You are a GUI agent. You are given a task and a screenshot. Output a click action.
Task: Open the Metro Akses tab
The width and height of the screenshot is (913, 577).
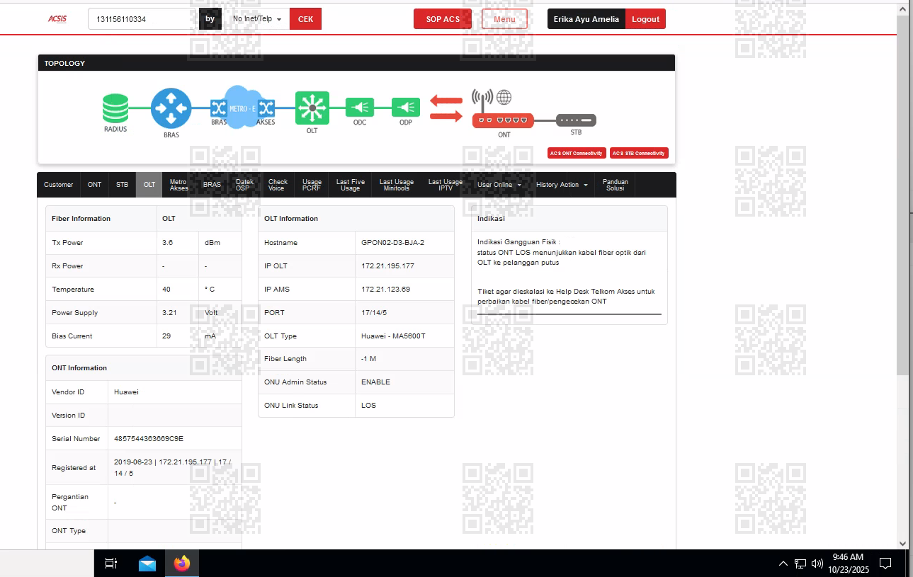[179, 185]
